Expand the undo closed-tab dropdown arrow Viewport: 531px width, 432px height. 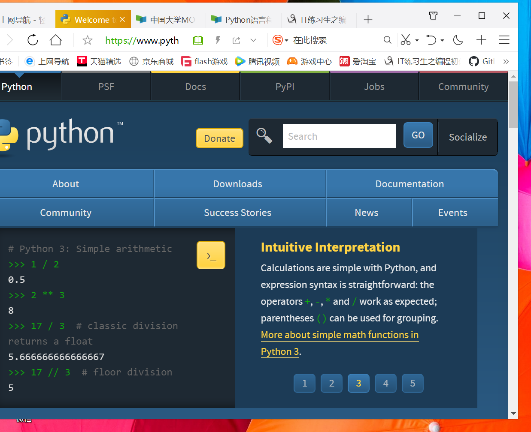coord(442,40)
